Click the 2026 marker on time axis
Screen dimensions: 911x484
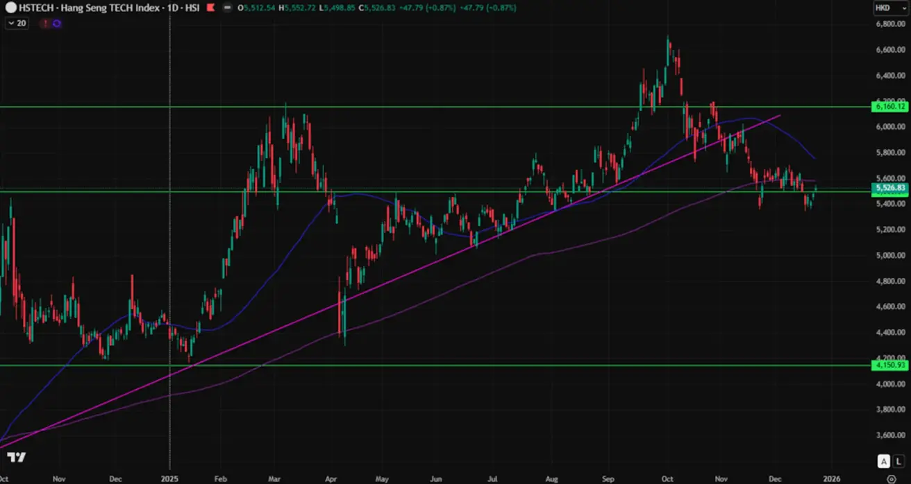click(x=832, y=478)
